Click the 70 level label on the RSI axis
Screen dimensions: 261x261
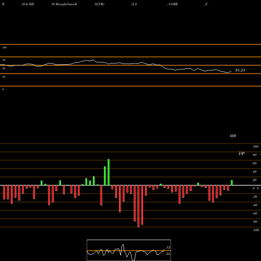pos(4,60)
